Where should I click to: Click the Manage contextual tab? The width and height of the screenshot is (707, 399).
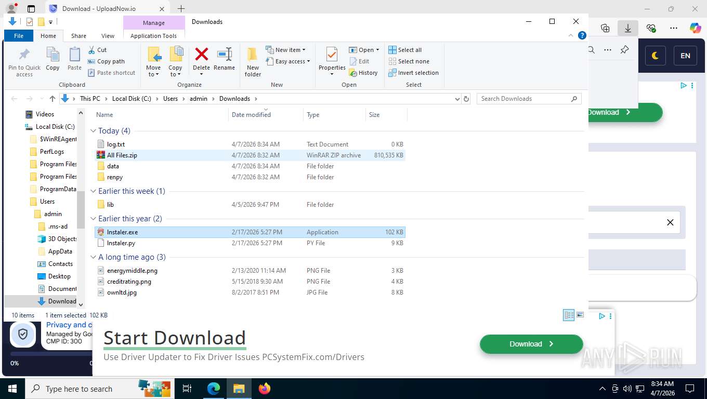pyautogui.click(x=154, y=23)
